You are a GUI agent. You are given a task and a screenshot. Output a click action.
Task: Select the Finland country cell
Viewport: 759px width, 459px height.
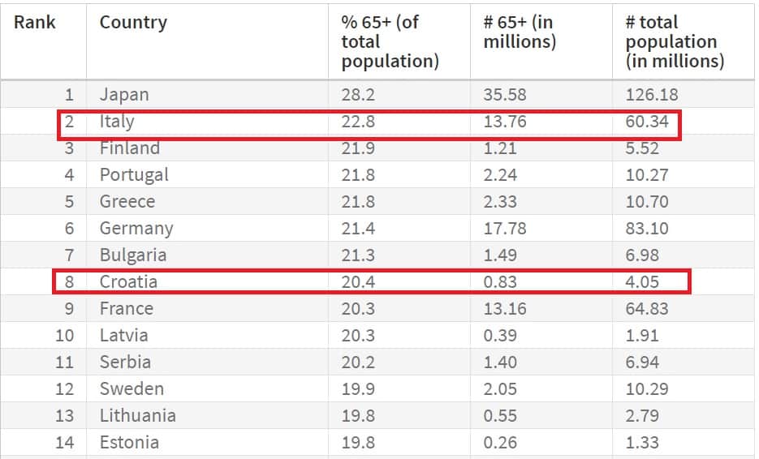pos(130,148)
